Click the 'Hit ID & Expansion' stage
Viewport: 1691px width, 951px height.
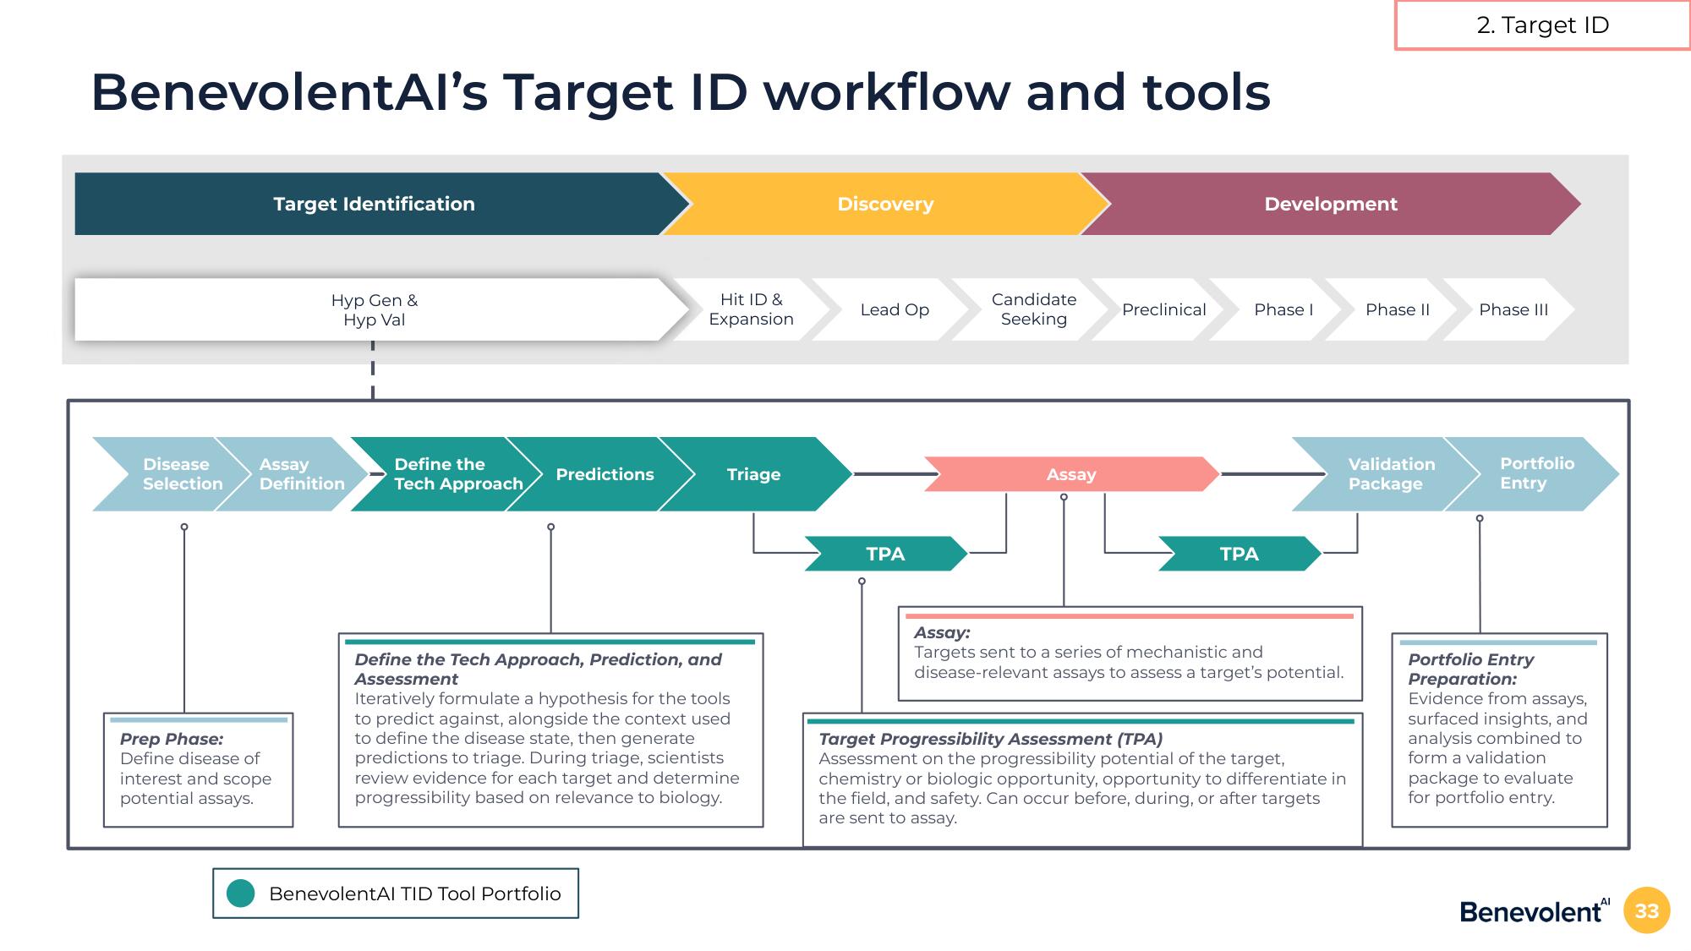pos(751,309)
